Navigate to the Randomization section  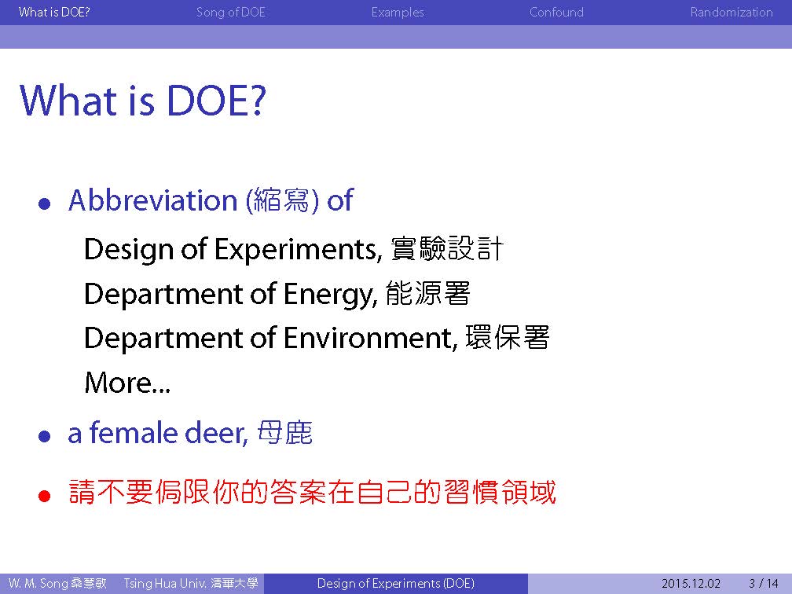point(731,12)
